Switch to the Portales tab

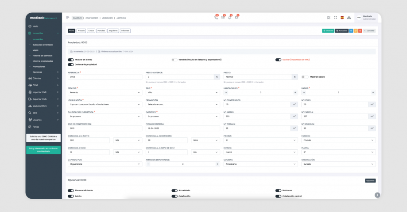(x=101, y=30)
